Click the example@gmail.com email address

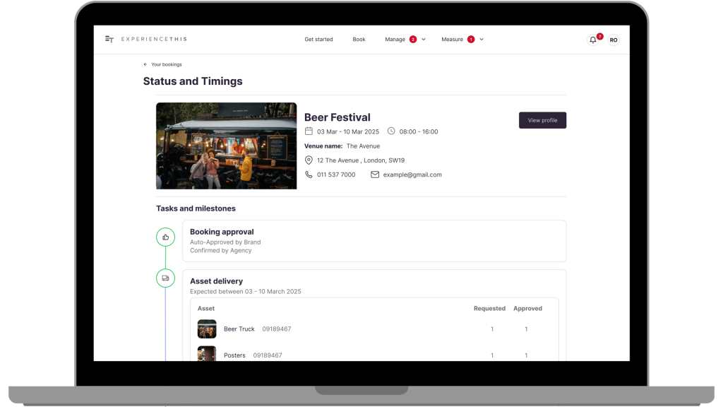click(x=412, y=175)
